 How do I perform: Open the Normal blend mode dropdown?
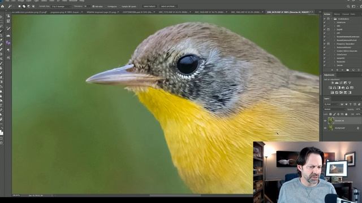coord(334,109)
